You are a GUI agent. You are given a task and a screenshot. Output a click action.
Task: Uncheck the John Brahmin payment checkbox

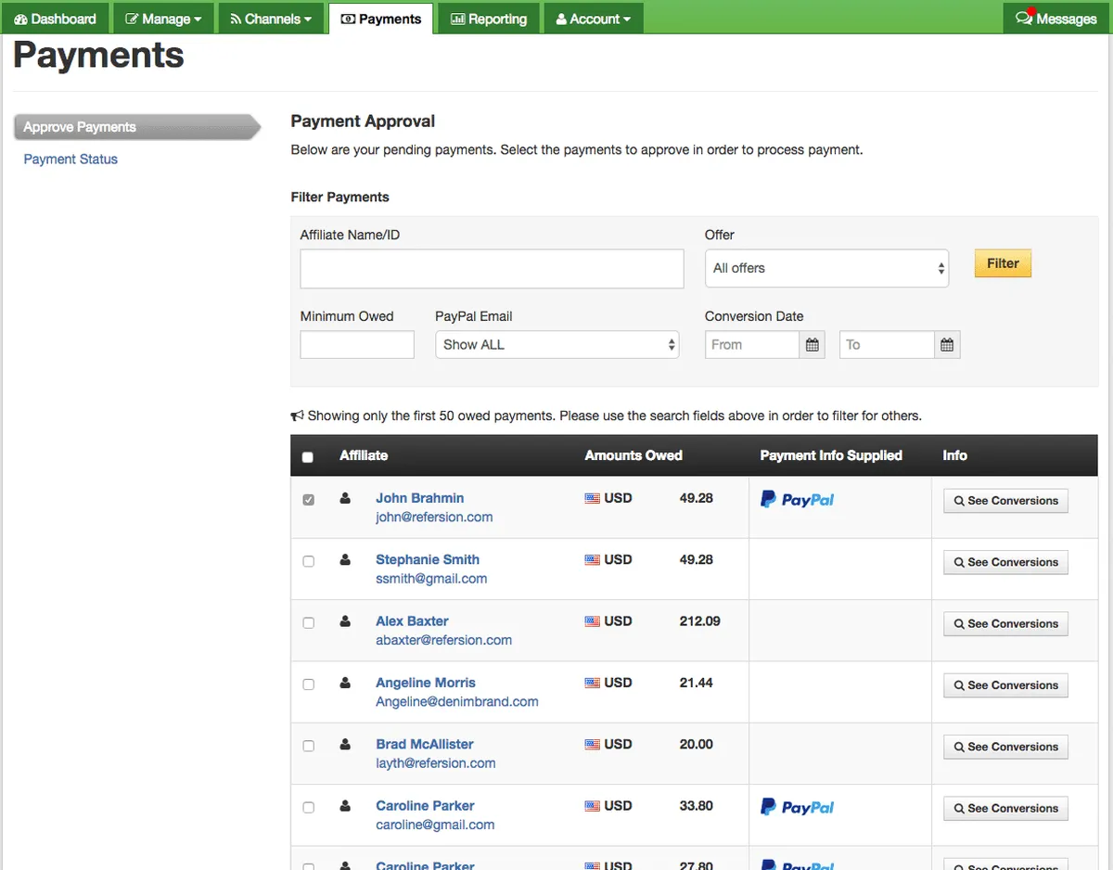point(309,500)
